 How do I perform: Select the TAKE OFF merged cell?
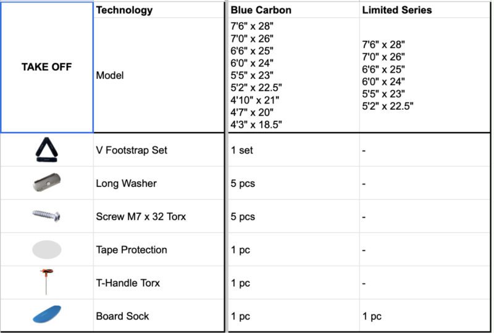[x=46, y=67]
